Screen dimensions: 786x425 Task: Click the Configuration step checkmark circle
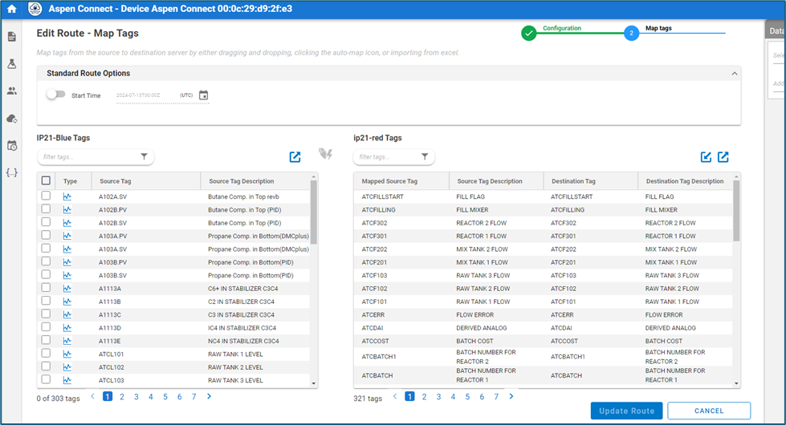pos(528,34)
